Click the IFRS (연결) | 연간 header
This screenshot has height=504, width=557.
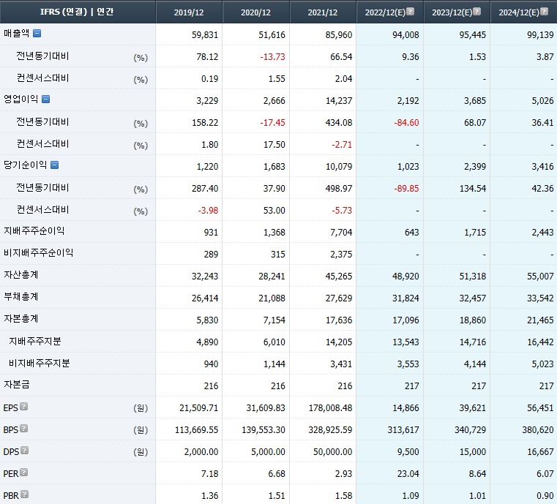[x=77, y=12]
